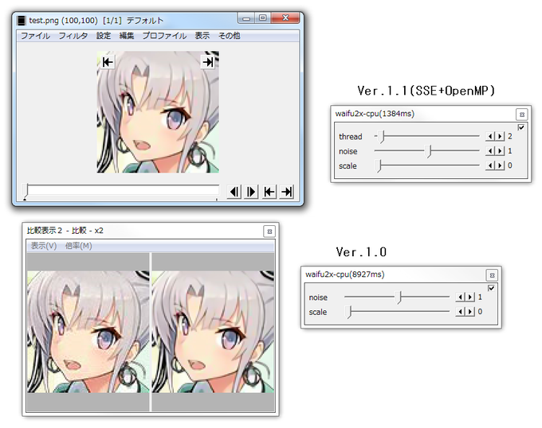Adjust scale slider in waifu2x-cpu(1384ms) panel
The width and height of the screenshot is (542, 428).
click(427, 165)
